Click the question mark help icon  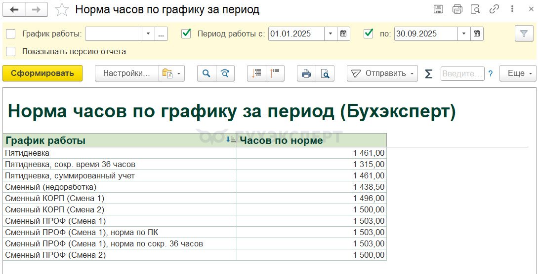tap(491, 73)
